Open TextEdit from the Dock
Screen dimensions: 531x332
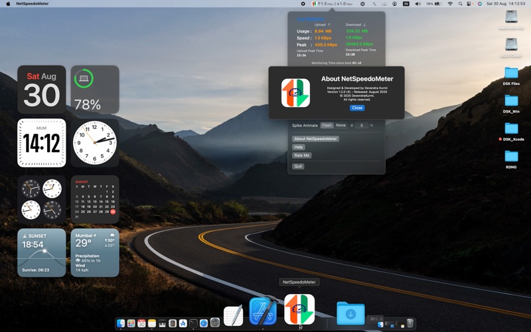(x=234, y=315)
